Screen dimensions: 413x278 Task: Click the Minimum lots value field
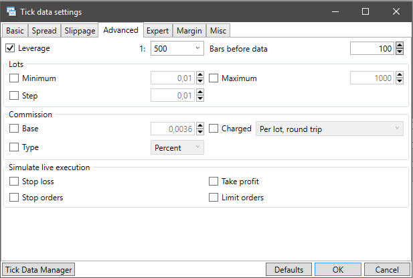coord(173,78)
